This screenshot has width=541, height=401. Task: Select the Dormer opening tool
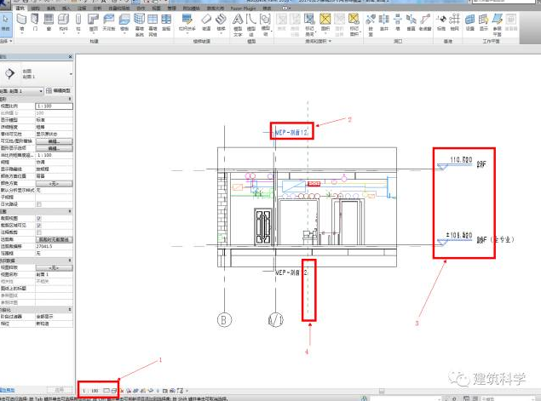click(x=425, y=22)
